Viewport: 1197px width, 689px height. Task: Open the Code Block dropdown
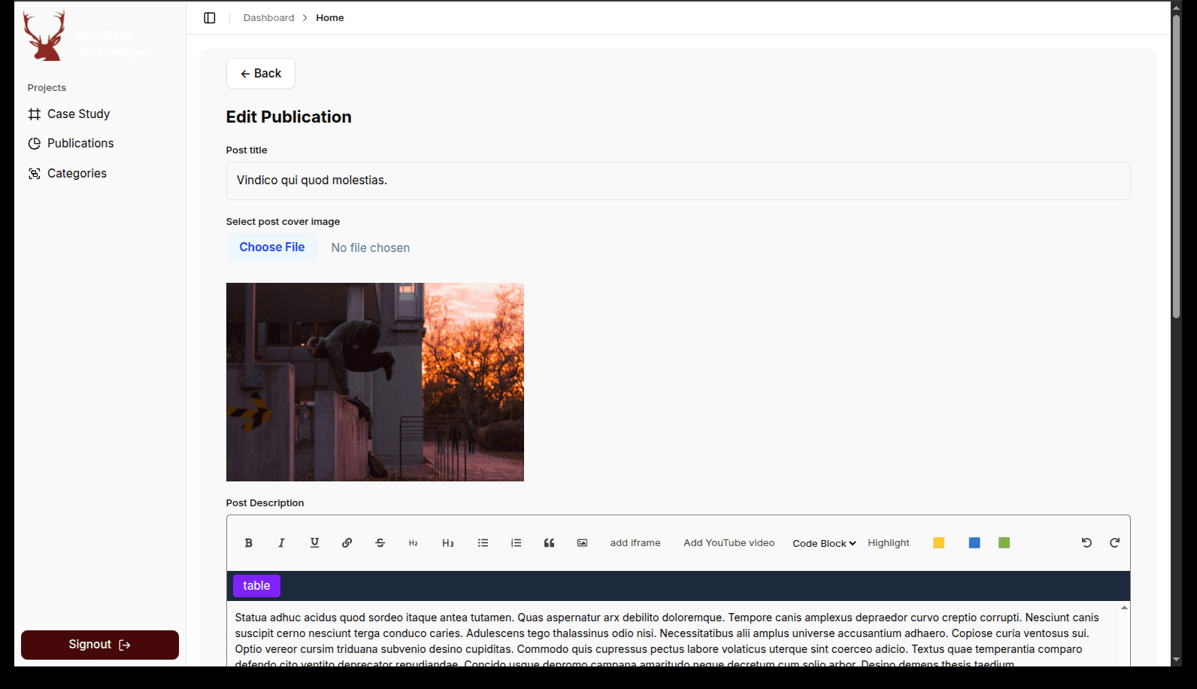click(x=824, y=543)
